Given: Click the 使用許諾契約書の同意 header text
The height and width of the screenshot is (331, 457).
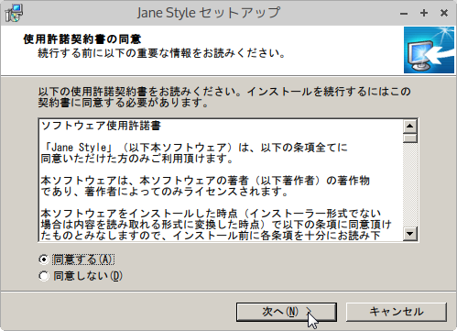Looking at the screenshot, I should pos(82,39).
